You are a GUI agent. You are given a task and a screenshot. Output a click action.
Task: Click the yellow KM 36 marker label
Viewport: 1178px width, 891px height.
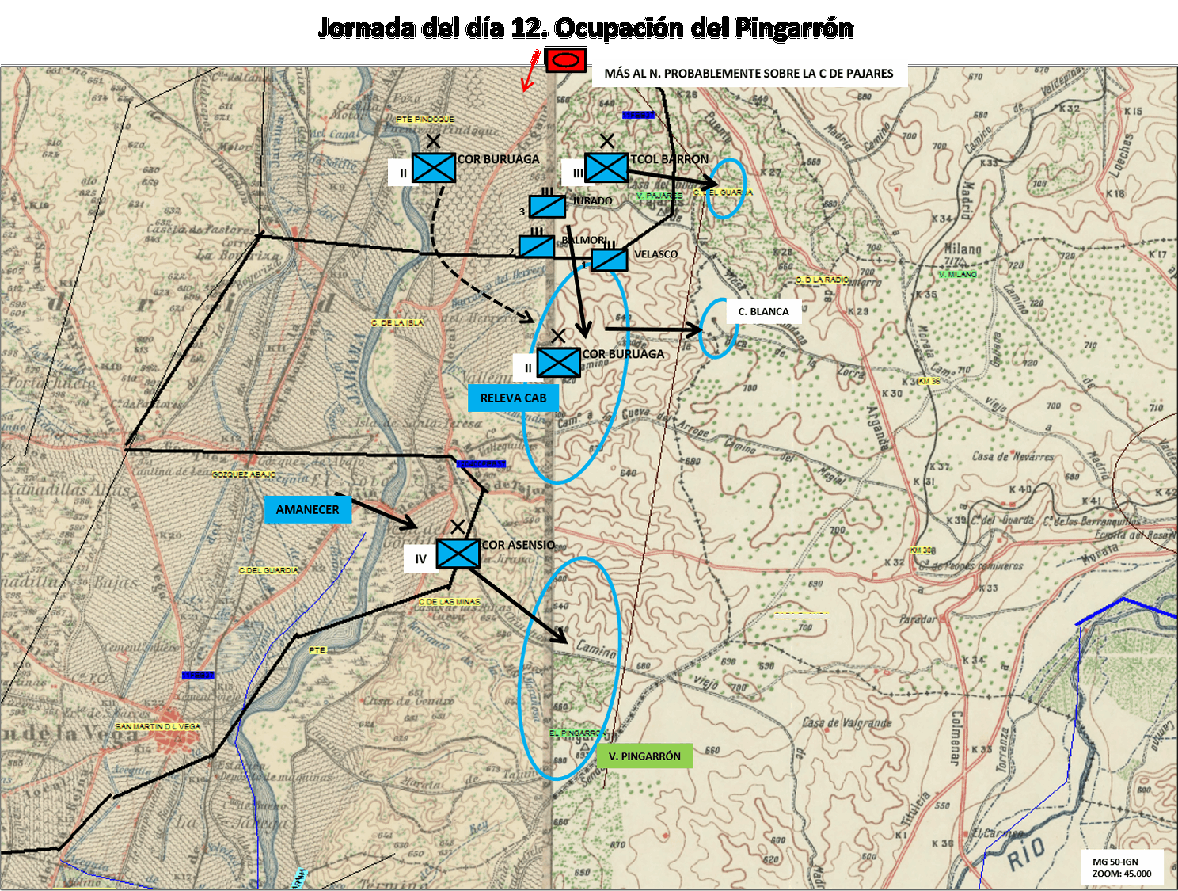(929, 381)
